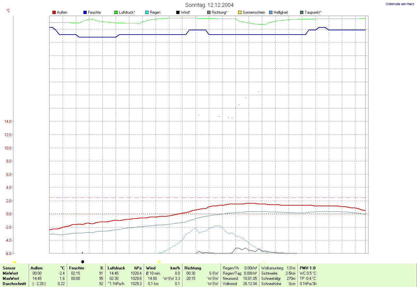
Task: Click the teal Taupunkt legend swatch
Action: tap(302, 12)
